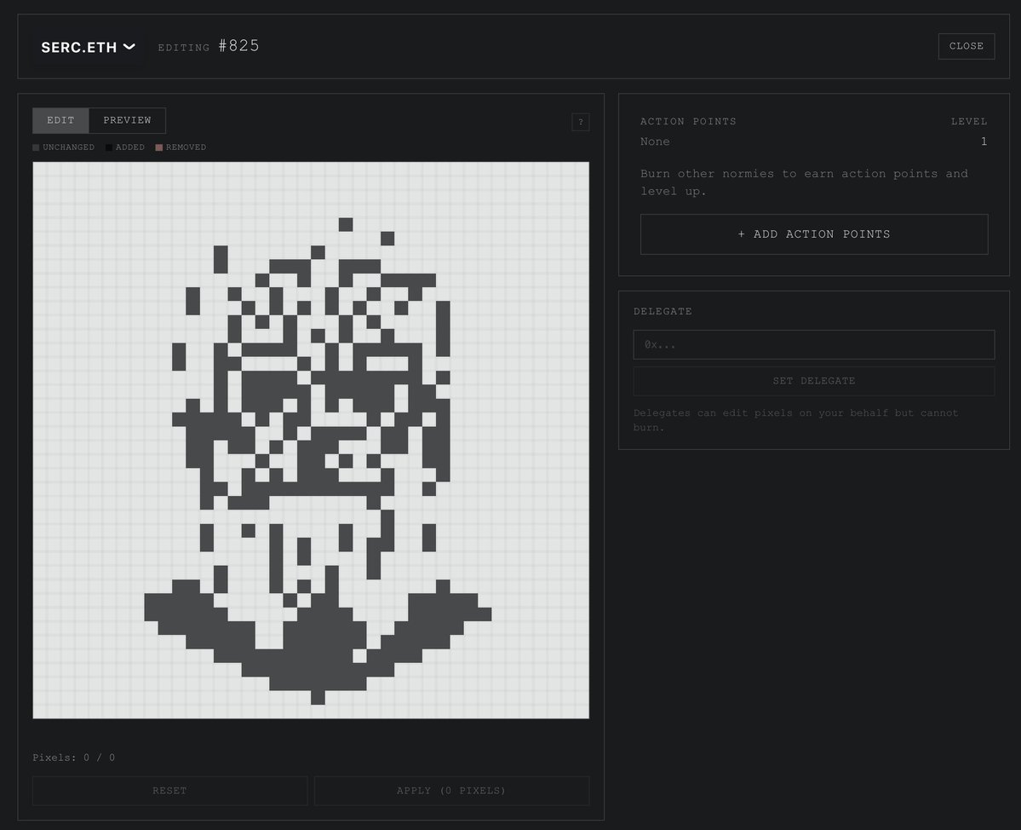Screen dimensions: 1021x830
Task: Click the Unchanged legend swatch
Action: coord(36,147)
